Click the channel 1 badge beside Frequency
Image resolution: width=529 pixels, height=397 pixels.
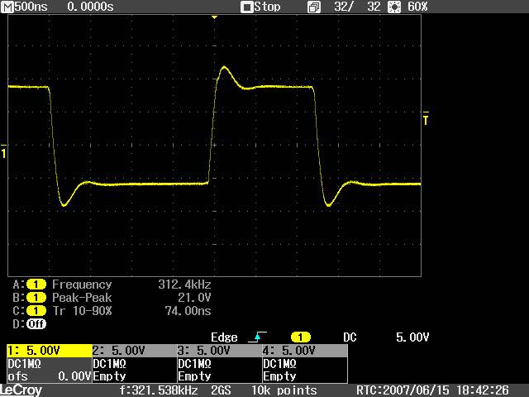(x=36, y=285)
